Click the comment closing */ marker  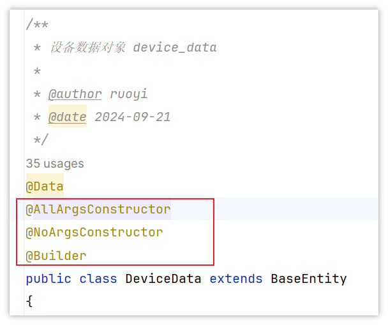click(x=41, y=140)
